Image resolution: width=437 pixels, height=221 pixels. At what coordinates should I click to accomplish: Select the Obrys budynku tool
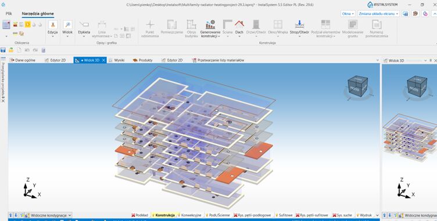tap(191, 28)
